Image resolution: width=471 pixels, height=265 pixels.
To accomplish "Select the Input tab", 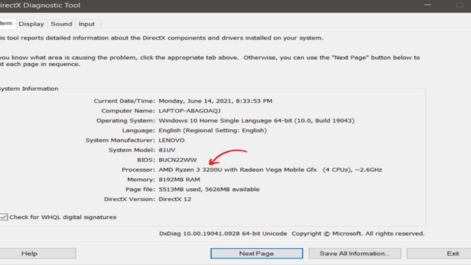I will pos(87,24).
